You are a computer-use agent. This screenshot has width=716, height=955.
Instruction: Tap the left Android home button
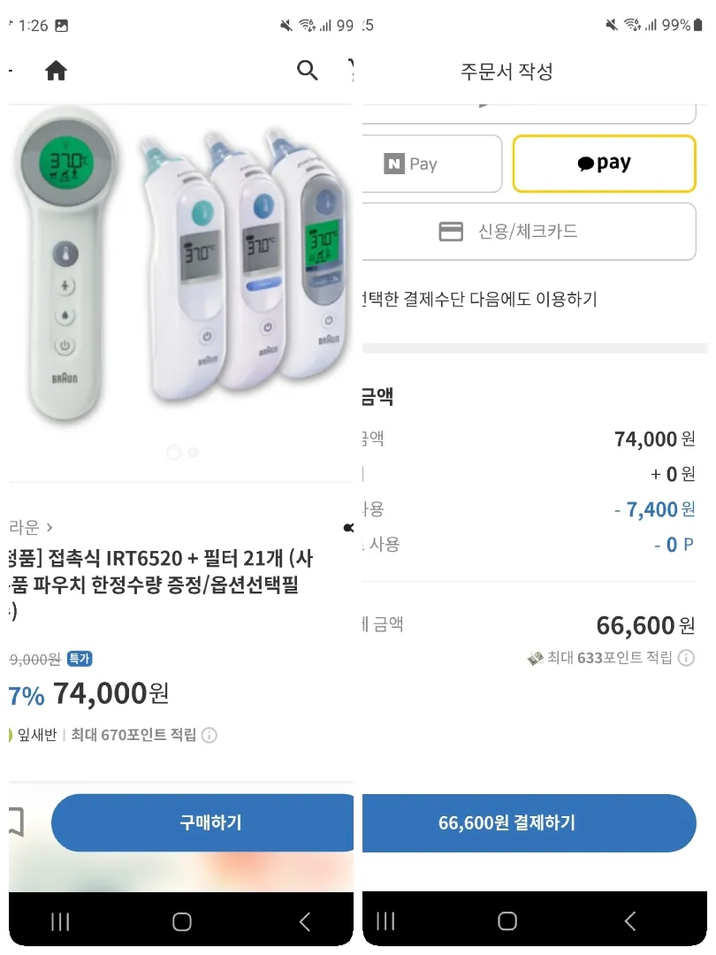[181, 921]
